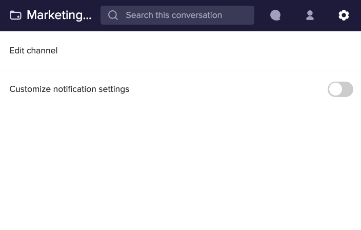This screenshot has height=230, width=361.
Task: Choose Edit channel from settings list
Action: [33, 50]
